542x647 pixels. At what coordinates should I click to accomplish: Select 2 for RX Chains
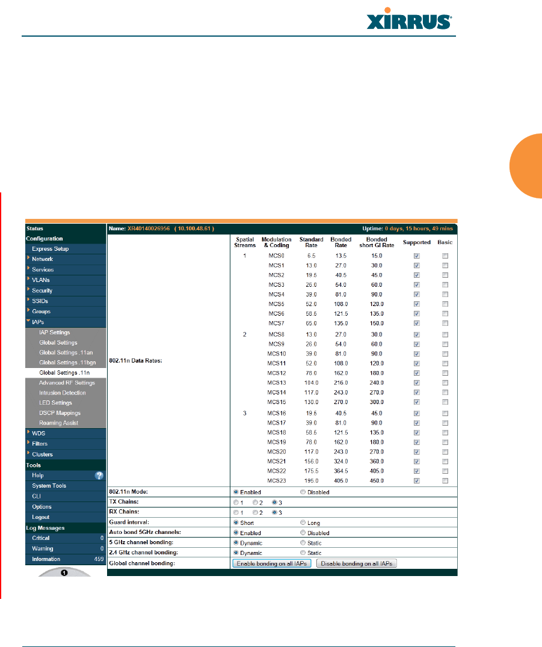click(255, 512)
